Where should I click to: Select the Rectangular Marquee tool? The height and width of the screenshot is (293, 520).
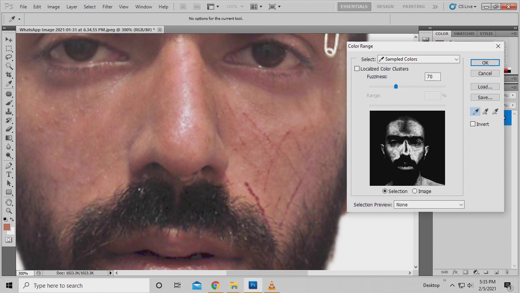[9, 48]
